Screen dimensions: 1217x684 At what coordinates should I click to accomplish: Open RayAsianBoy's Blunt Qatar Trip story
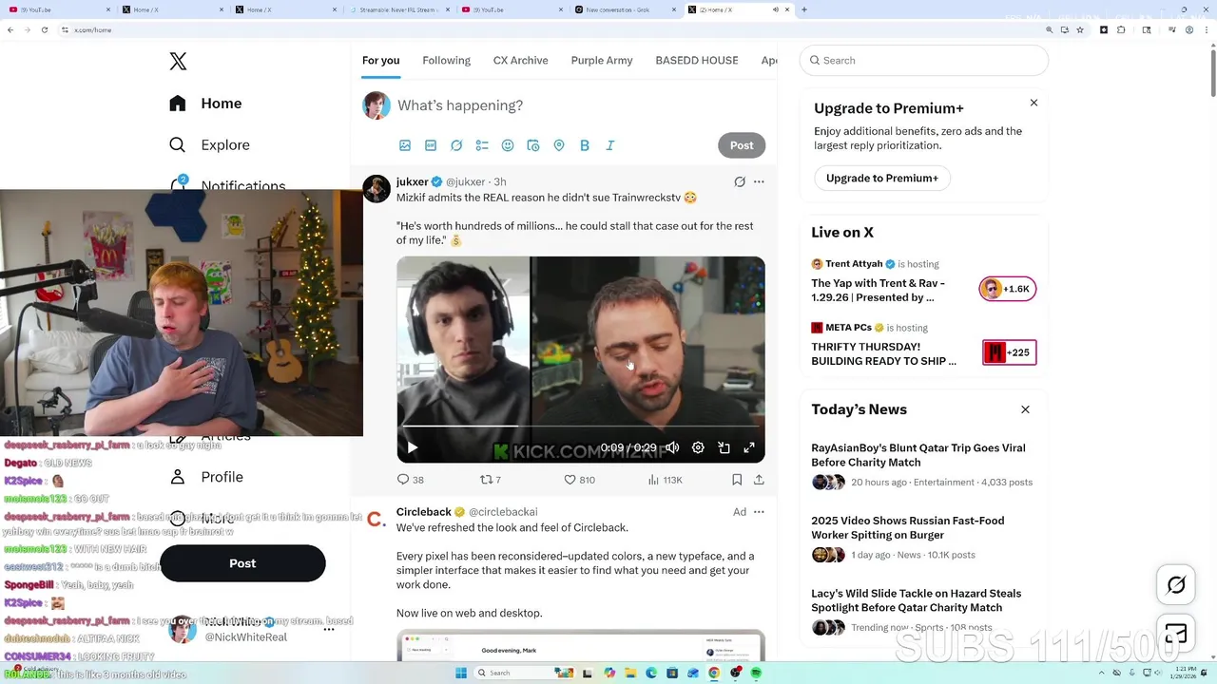(924, 465)
